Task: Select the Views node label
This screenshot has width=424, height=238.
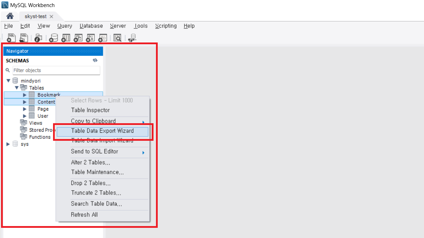Action: (x=35, y=123)
